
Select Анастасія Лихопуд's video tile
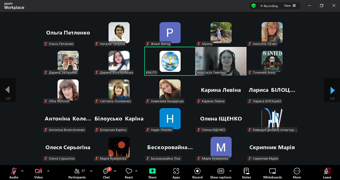click(x=221, y=61)
